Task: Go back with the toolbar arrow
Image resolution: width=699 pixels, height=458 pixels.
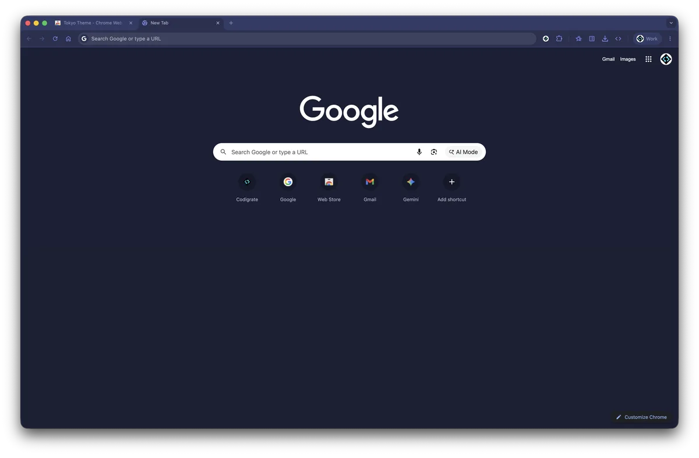Action: click(29, 39)
